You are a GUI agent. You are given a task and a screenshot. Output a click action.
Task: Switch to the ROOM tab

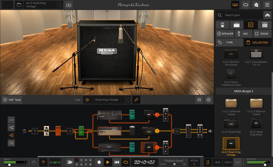pos(262,34)
